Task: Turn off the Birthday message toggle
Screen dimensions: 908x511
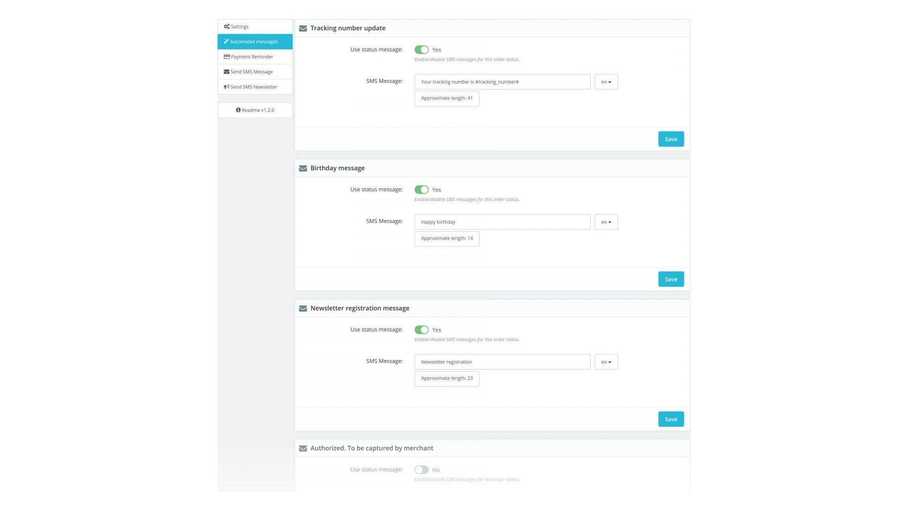Action: tap(421, 190)
